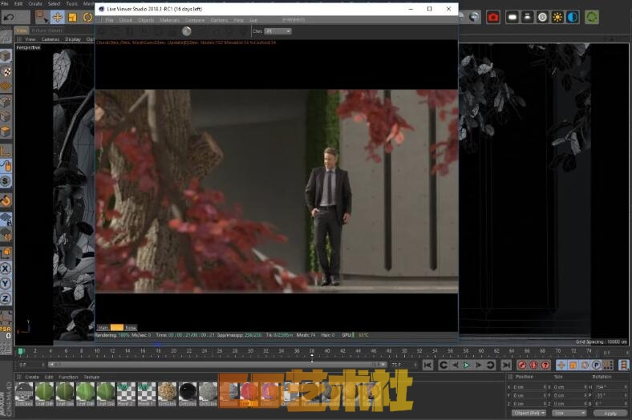Click the Apply button in coordinates panel
632x420 pixels.
tap(610, 413)
